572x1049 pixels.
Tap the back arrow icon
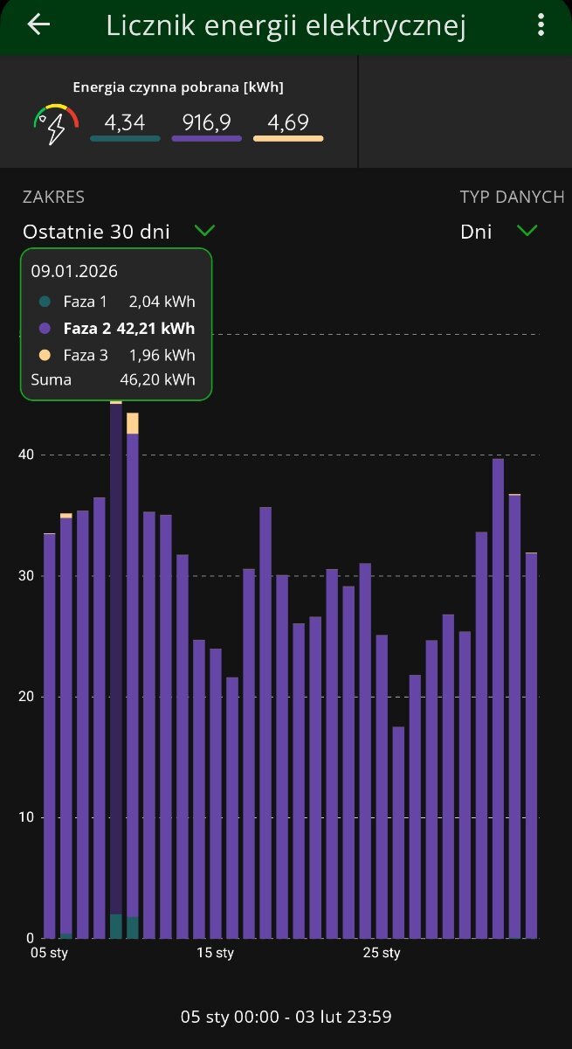pos(38,25)
